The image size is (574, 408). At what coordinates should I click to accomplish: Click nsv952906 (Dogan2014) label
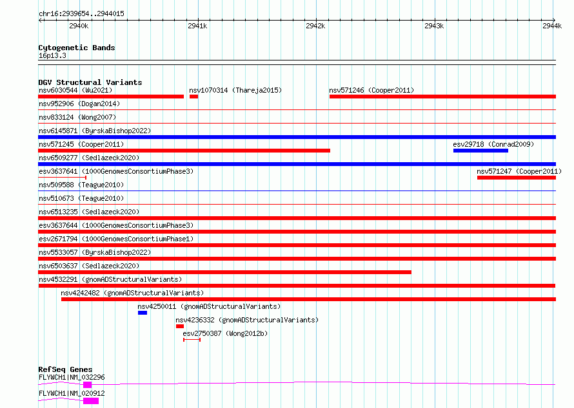coord(79,104)
